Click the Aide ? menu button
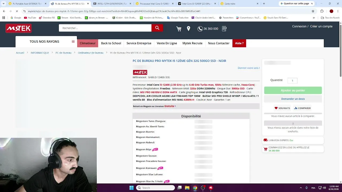This screenshot has height=192, width=342. (239, 43)
